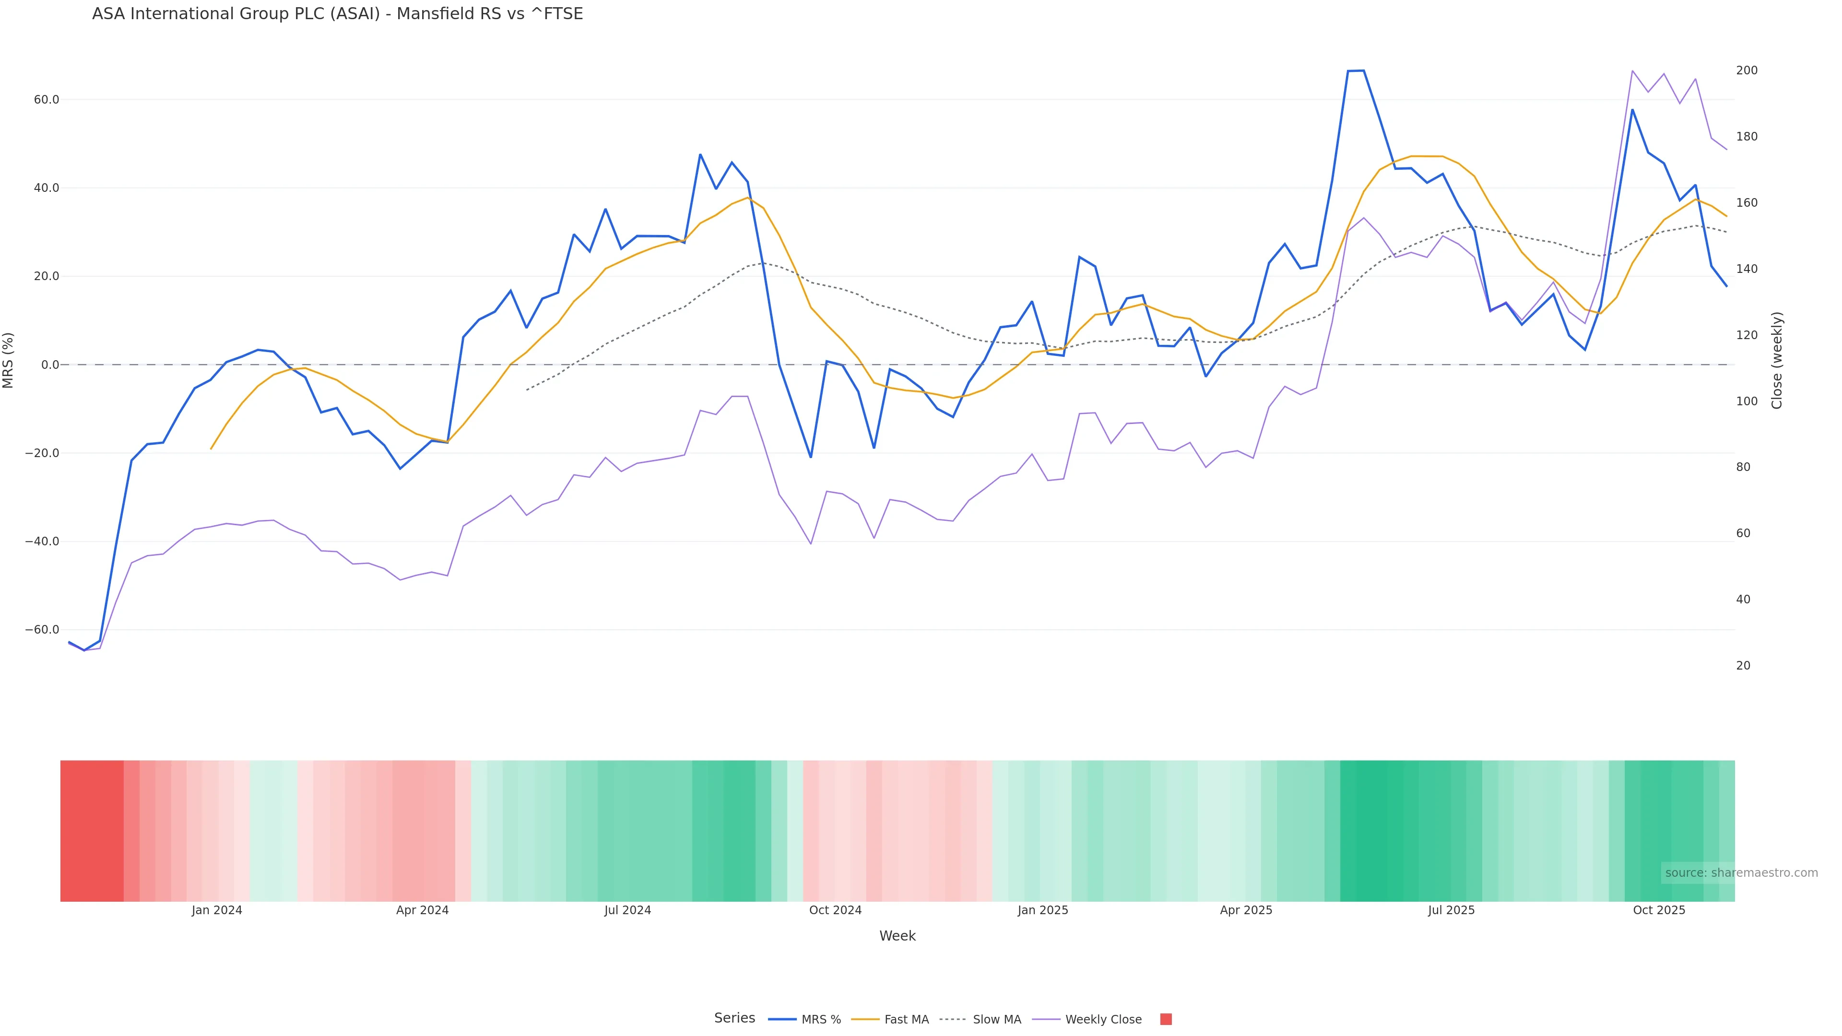Click the red square legend swatch
Screen dimensions: 1842x1036
pos(1166,1020)
